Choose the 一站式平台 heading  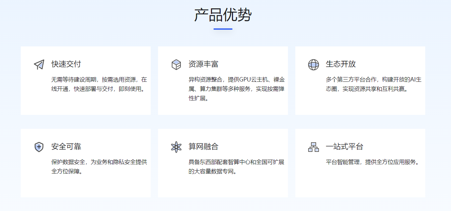tap(345, 147)
